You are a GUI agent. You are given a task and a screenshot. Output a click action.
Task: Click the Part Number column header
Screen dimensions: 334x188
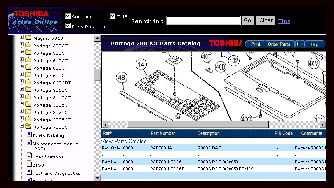pyautogui.click(x=163, y=133)
